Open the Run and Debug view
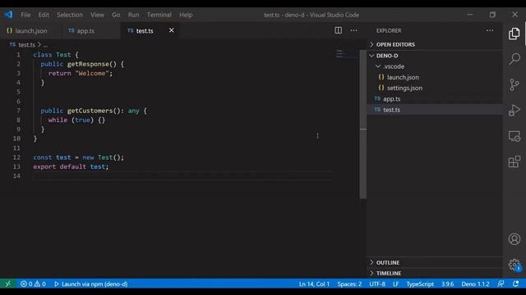Image resolution: width=526 pixels, height=295 pixels. (514, 111)
